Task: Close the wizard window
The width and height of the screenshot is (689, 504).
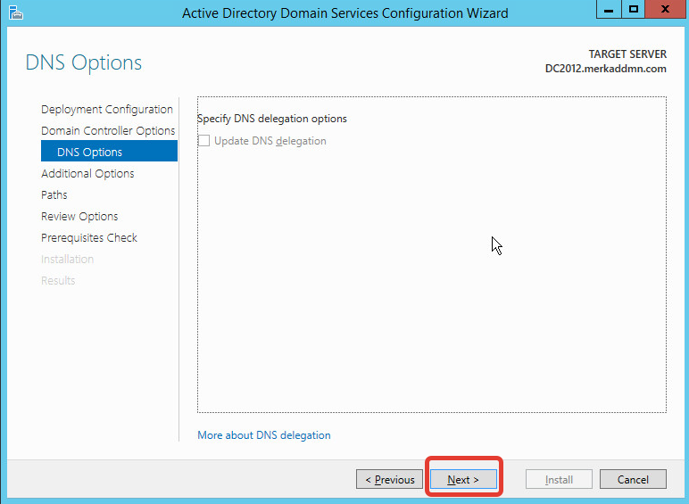Action: coord(665,9)
